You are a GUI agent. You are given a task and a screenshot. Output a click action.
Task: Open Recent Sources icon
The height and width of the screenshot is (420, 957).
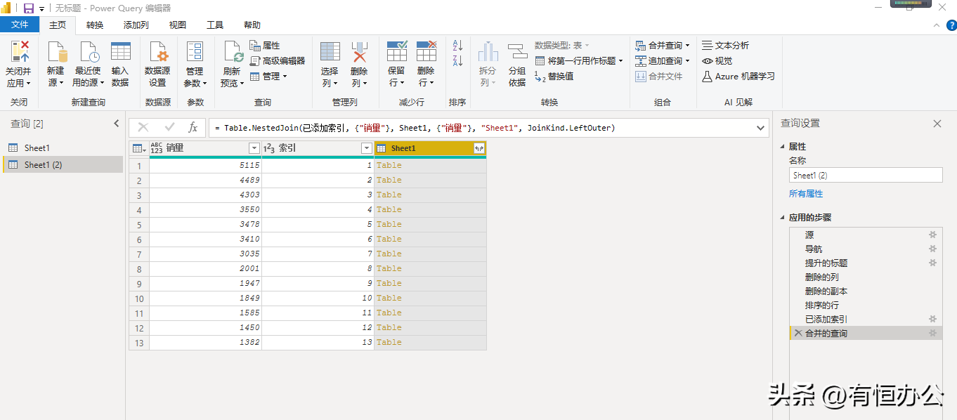tap(89, 52)
